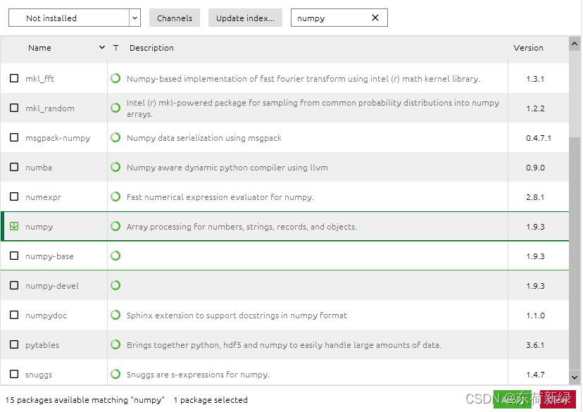
Task: Click the numba description text
Action: point(227,168)
